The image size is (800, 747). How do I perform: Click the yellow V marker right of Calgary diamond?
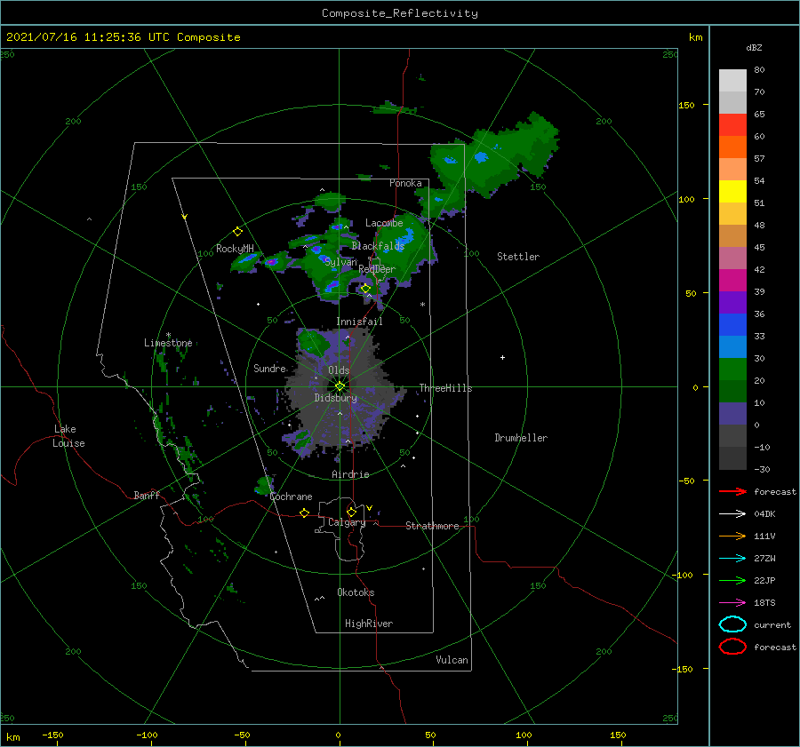pyautogui.click(x=370, y=508)
